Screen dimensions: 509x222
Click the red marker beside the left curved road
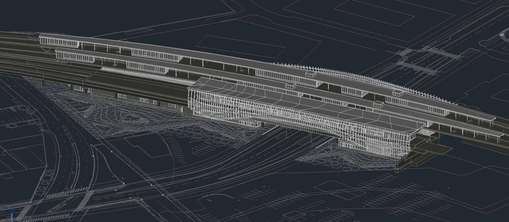point(54,153)
